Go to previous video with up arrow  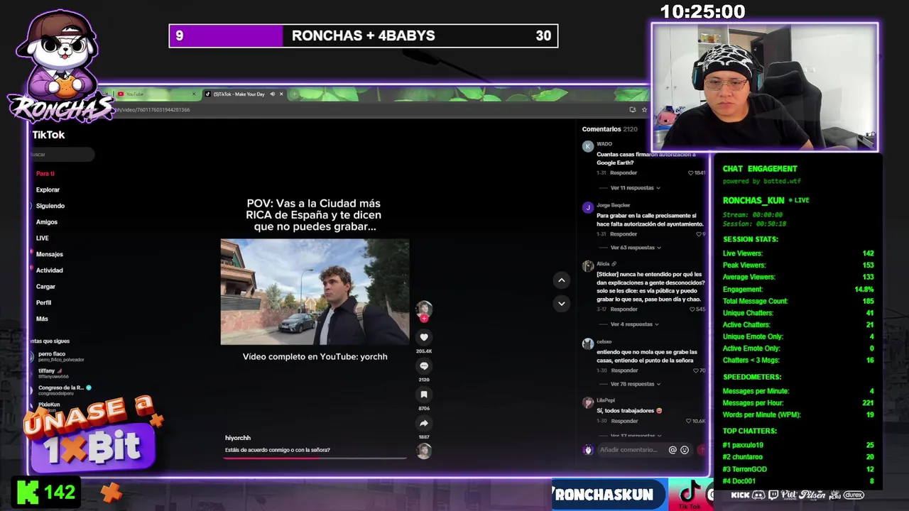[x=561, y=280]
